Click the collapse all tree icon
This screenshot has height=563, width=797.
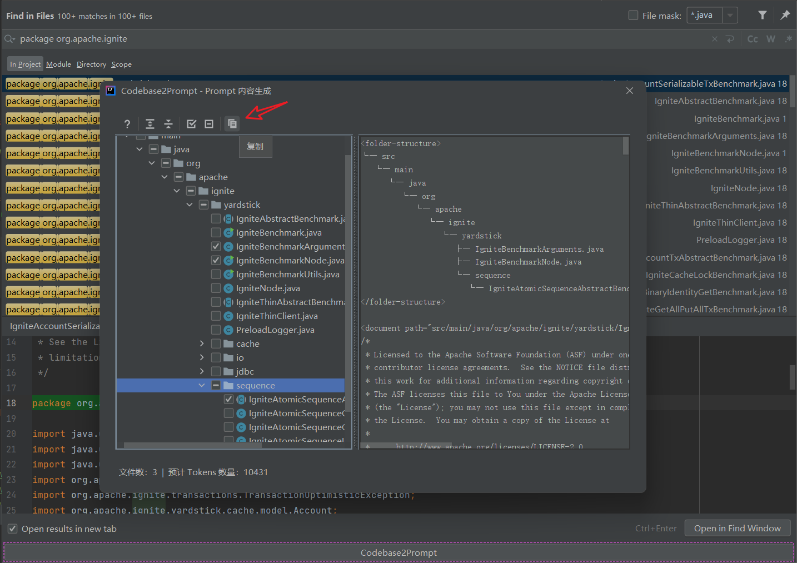[x=168, y=124]
